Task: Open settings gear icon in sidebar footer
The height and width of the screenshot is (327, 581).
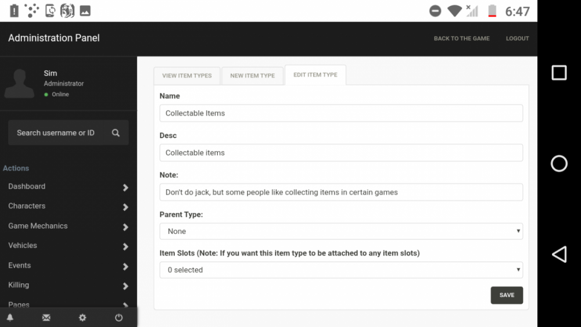Action: [83, 318]
